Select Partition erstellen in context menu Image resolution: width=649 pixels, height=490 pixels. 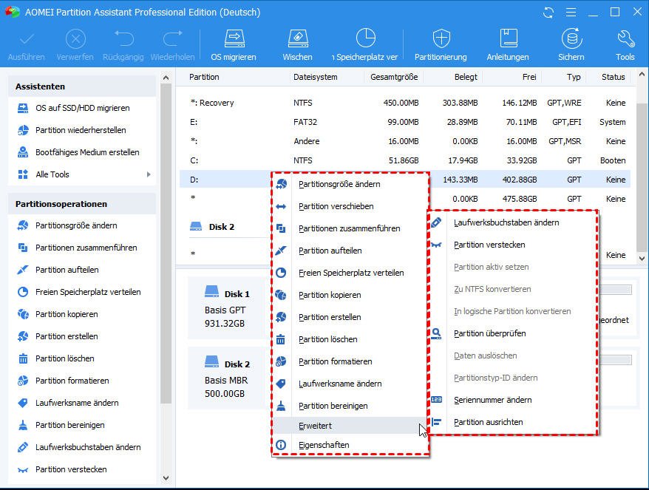350,317
